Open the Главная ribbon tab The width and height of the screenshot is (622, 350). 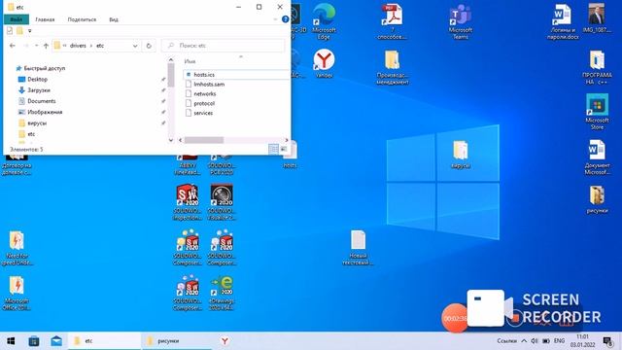click(45, 19)
